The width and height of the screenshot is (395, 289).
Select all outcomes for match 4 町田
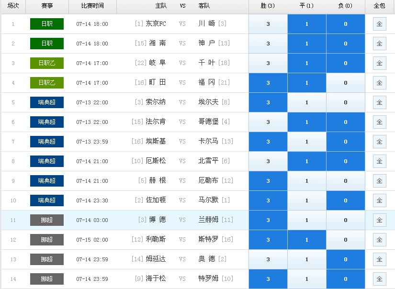point(379,83)
